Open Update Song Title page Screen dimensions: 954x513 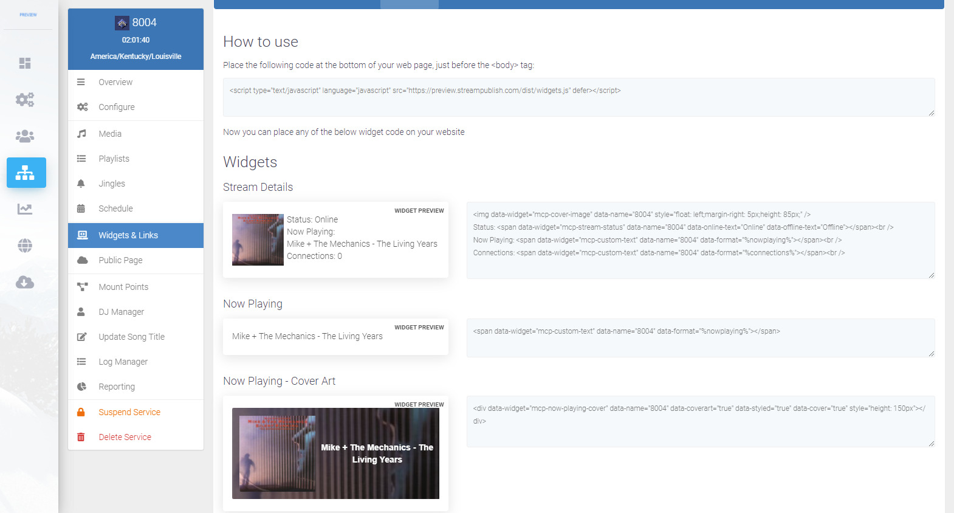[x=136, y=337]
